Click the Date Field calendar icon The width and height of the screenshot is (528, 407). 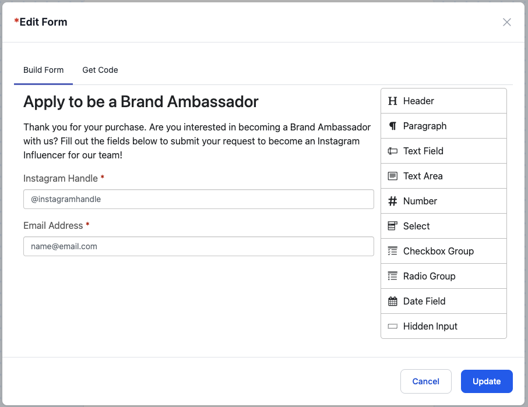(393, 301)
